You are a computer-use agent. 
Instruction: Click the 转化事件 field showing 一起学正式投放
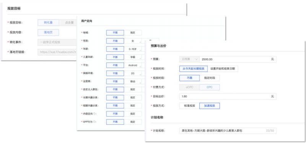click(x=57, y=42)
